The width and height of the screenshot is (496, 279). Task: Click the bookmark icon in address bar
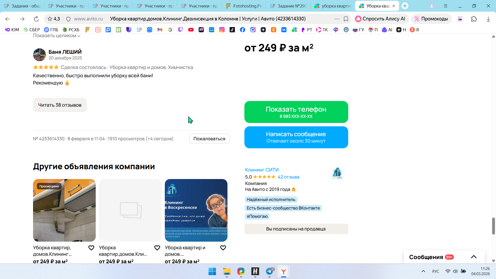point(346,19)
